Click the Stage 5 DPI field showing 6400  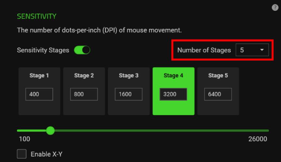218,94
